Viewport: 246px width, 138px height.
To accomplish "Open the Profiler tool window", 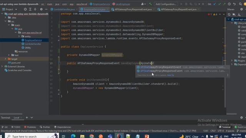I will point(45,127).
